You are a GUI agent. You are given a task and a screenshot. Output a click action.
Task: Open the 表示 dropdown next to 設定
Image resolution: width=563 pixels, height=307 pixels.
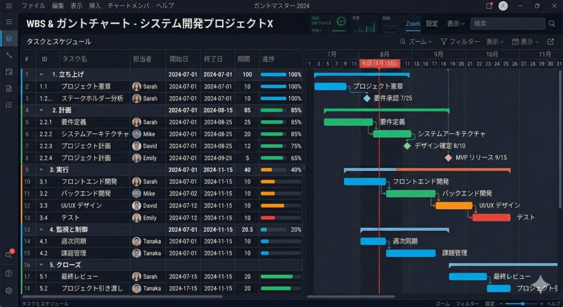(456, 24)
